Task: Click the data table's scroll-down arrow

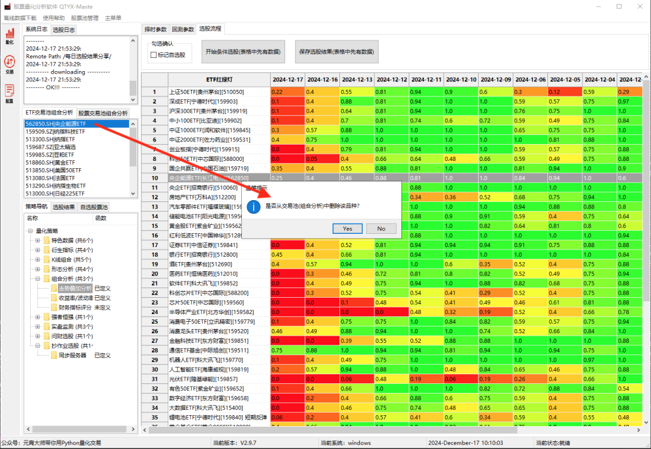Action: [x=646, y=422]
